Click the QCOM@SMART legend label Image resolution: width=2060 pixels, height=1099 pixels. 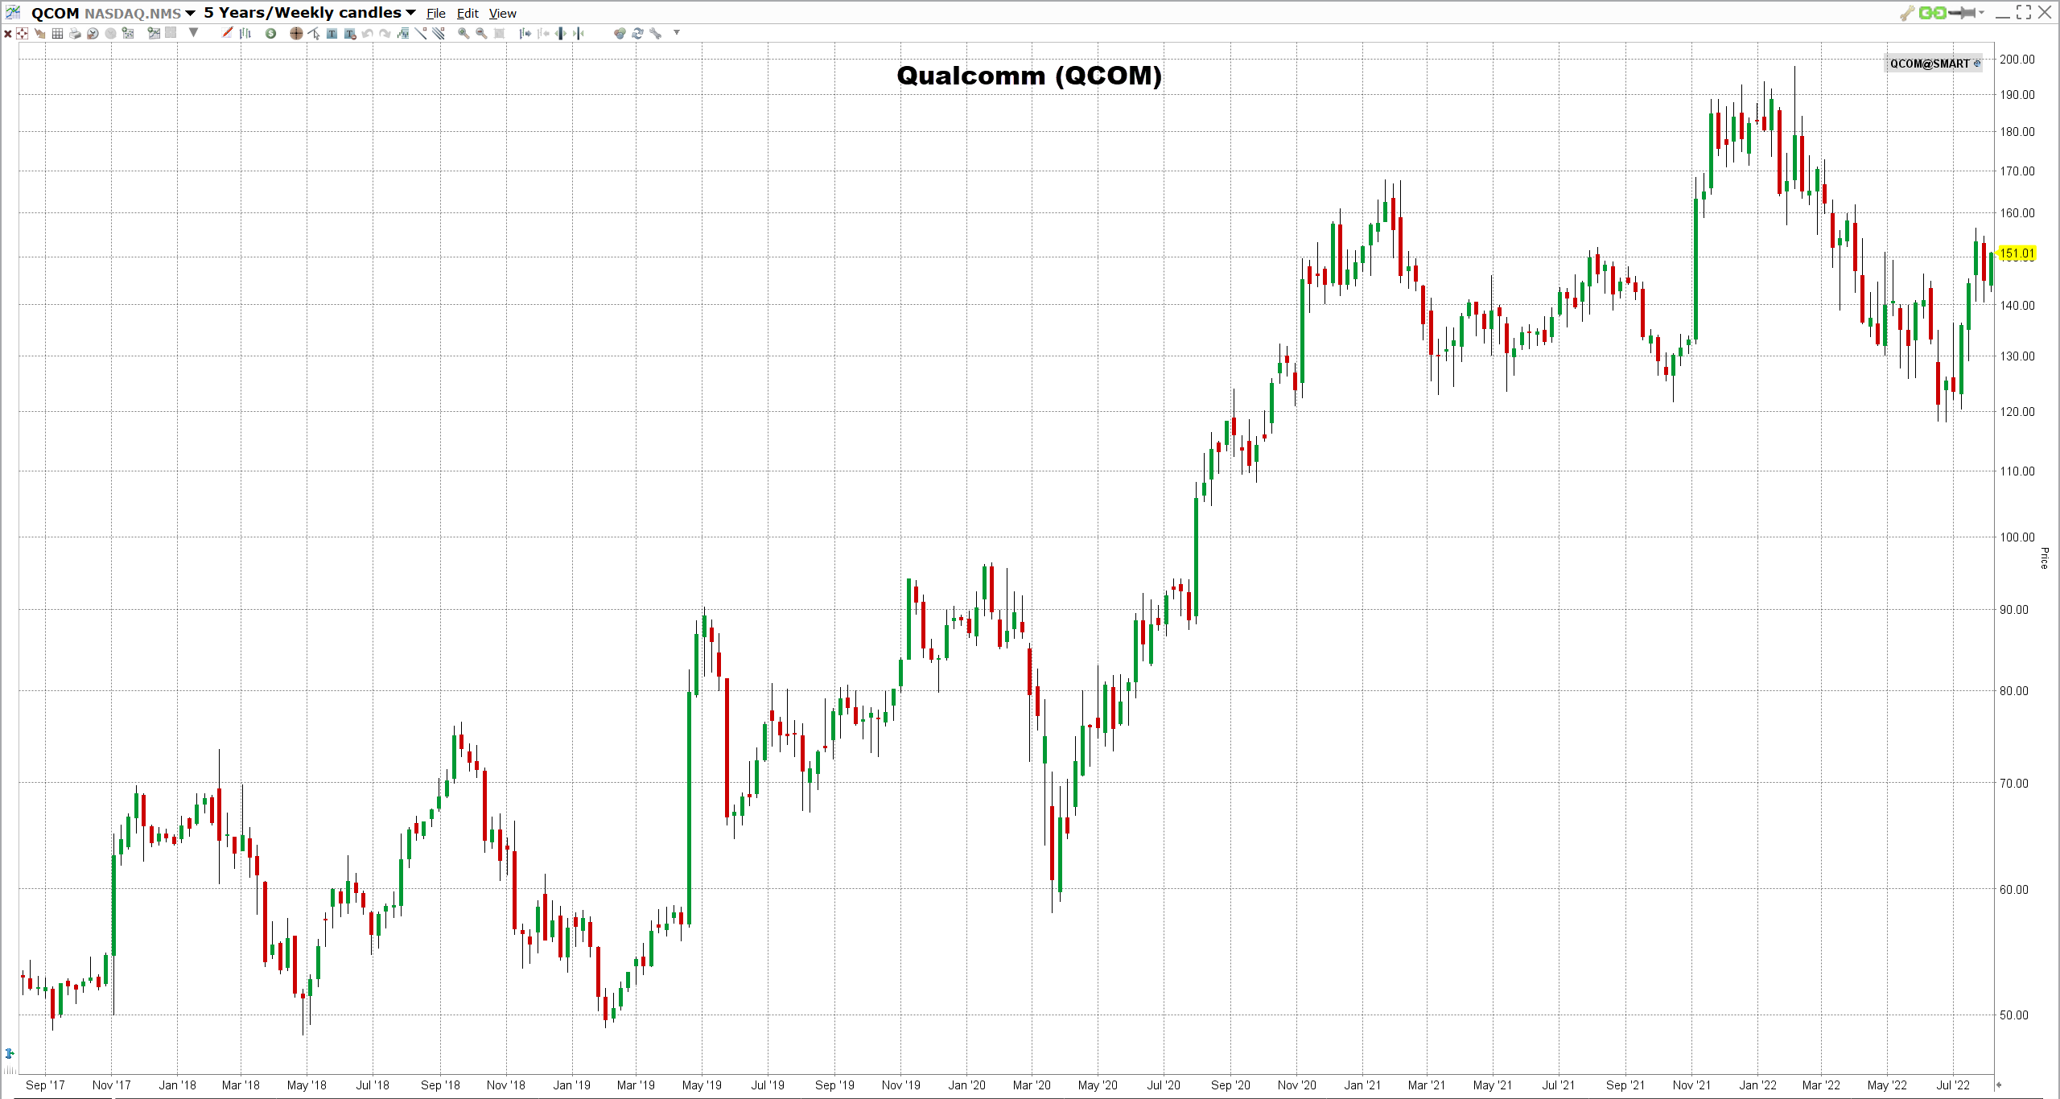click(1930, 64)
